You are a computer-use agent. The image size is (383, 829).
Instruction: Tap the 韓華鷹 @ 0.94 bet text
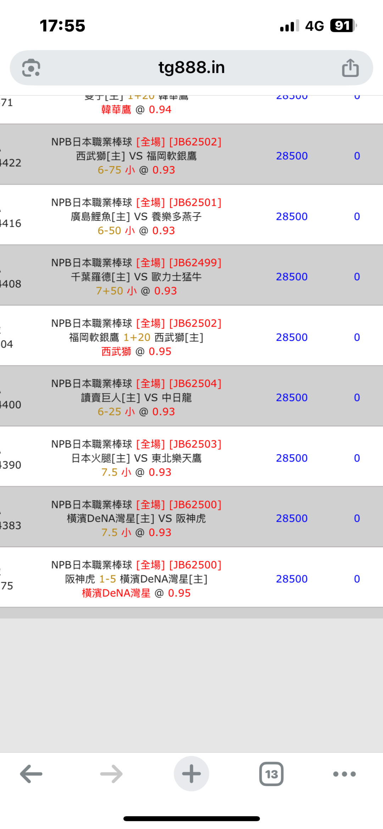pyautogui.click(x=136, y=110)
